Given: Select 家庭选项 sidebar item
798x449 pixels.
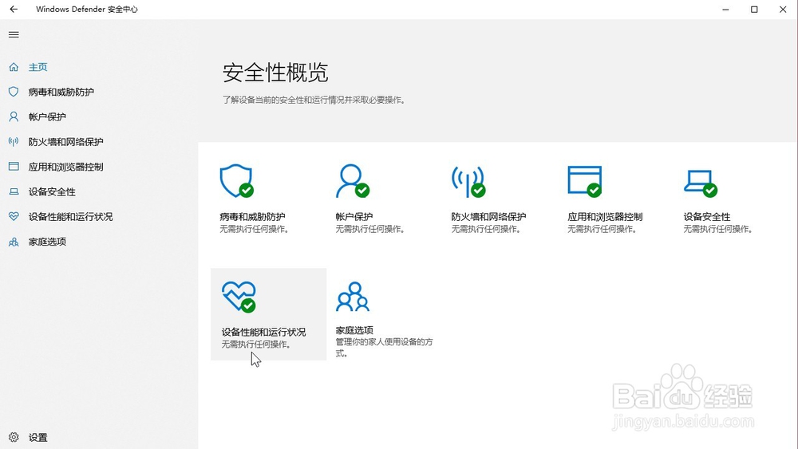Looking at the screenshot, I should click(47, 242).
